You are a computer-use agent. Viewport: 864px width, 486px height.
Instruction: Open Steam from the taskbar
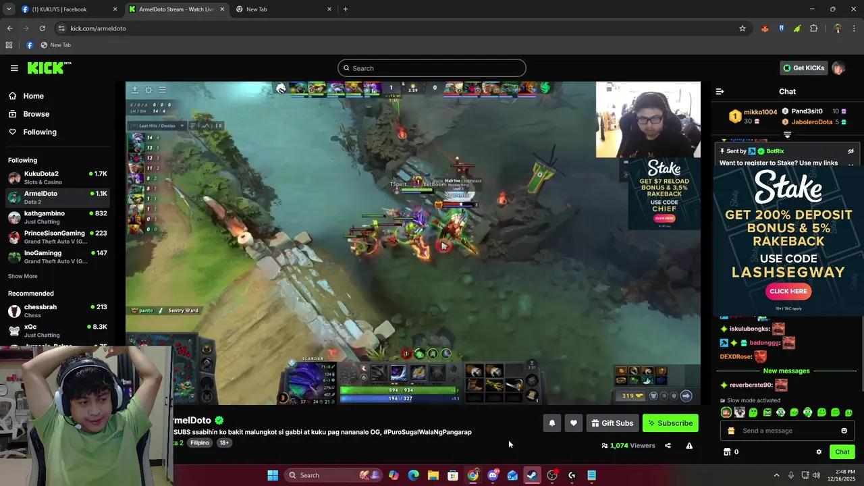532,475
